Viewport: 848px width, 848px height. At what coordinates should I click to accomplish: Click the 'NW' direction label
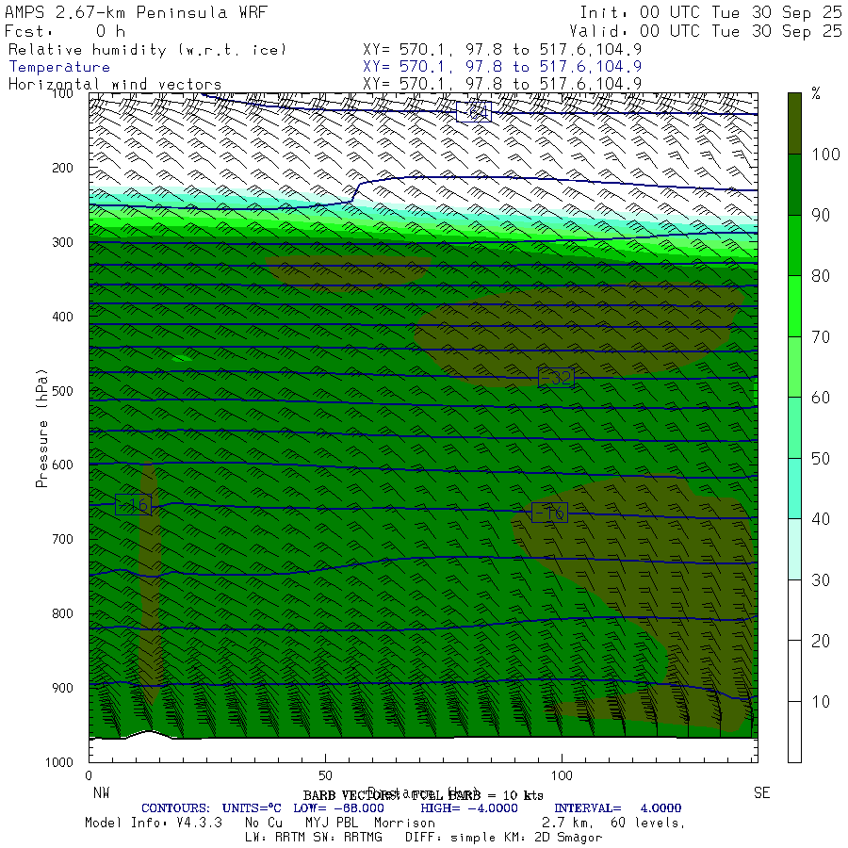pos(101,792)
